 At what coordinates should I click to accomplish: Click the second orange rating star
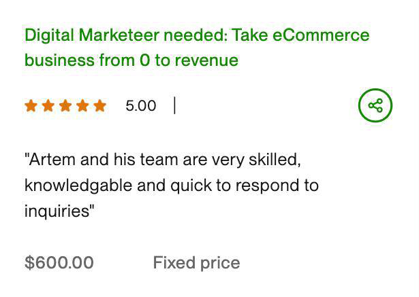(x=48, y=105)
